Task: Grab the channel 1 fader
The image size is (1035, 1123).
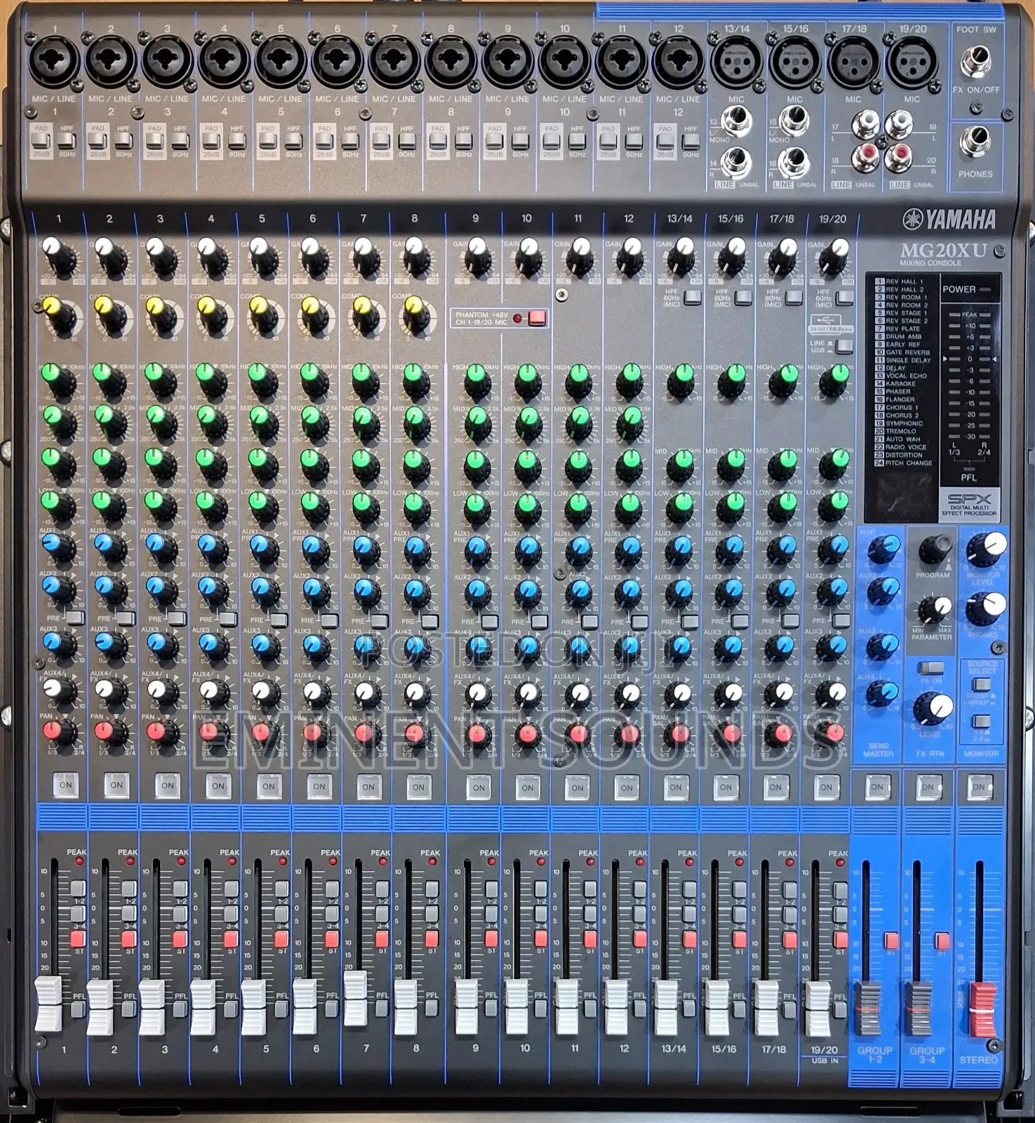Action: 48,1004
